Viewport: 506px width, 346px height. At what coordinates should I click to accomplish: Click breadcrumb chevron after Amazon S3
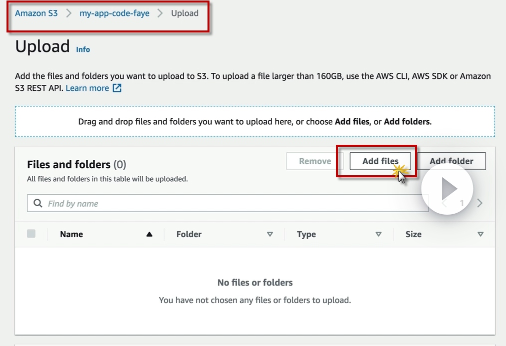[68, 13]
